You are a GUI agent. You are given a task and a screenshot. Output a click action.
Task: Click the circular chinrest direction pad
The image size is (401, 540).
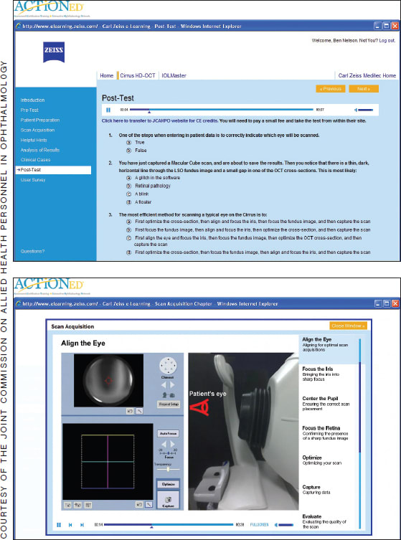click(168, 366)
